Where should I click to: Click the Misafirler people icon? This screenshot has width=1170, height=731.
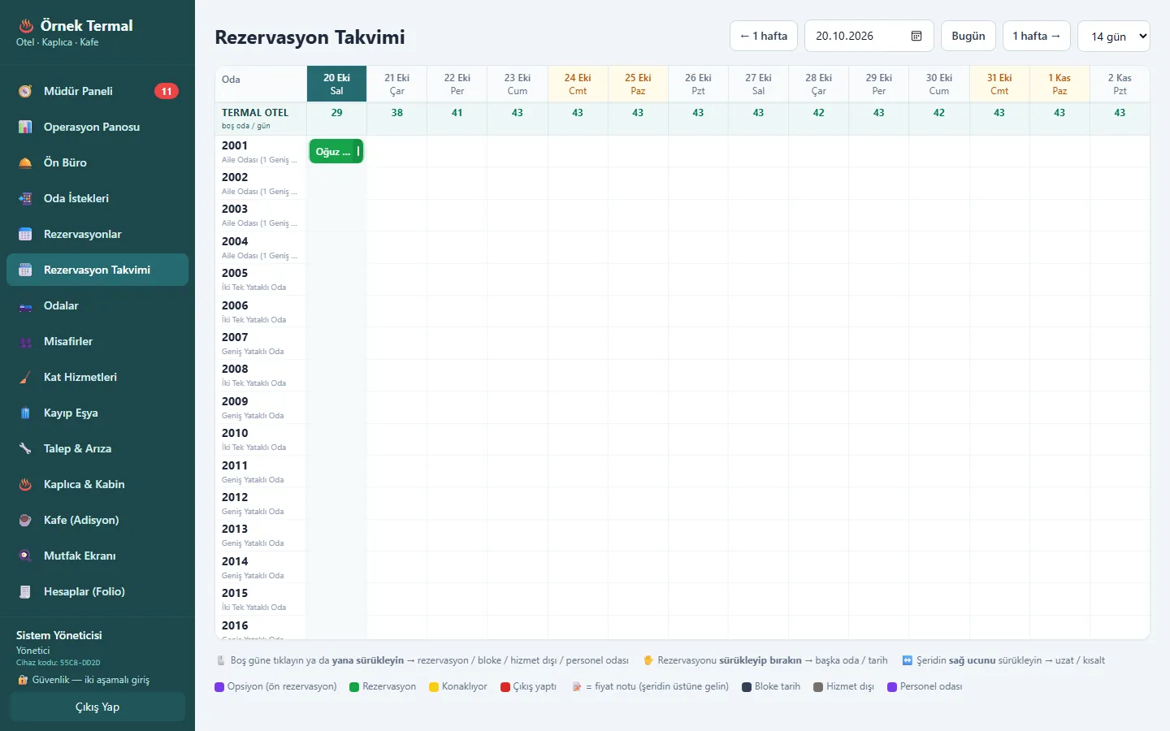pos(25,341)
